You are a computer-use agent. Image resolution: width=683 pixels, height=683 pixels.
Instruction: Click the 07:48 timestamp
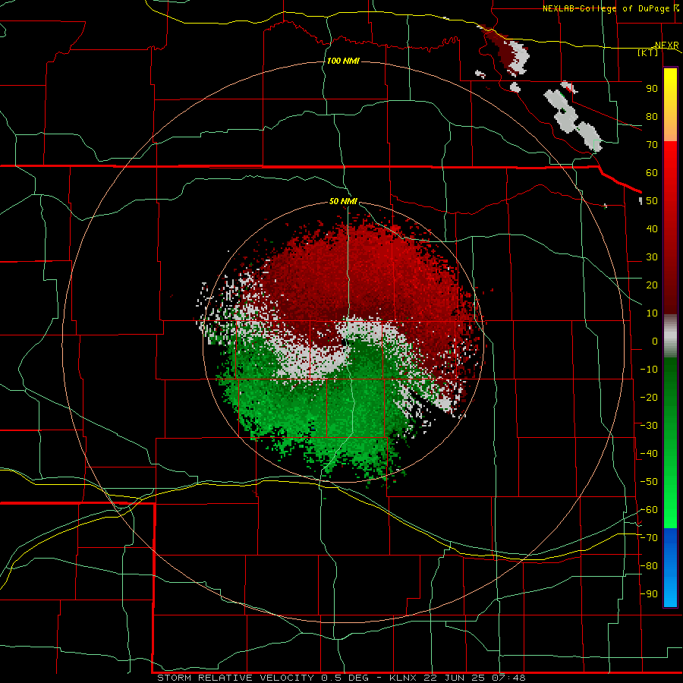tap(508, 678)
